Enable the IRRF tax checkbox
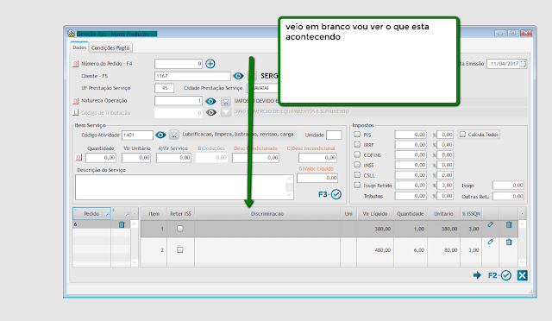The width and height of the screenshot is (552, 321). [357, 144]
